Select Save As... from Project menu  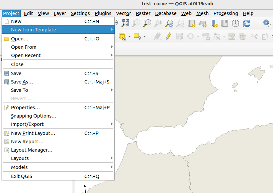click(22, 82)
